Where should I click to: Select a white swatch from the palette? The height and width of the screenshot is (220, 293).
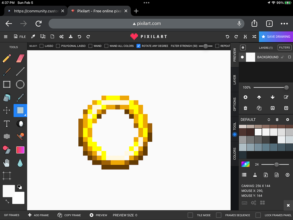pos(258,132)
